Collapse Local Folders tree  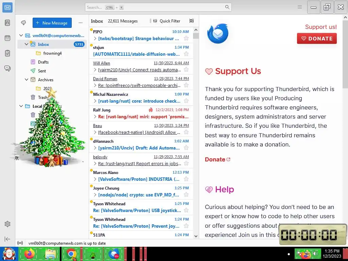tap(21, 106)
